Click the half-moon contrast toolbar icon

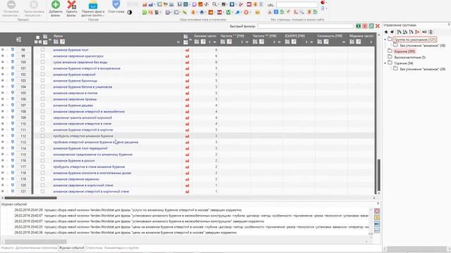click(130, 13)
